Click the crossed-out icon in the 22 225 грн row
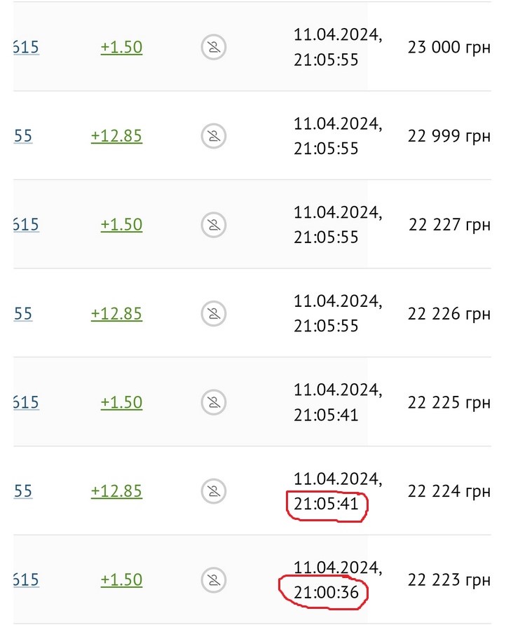 213,402
